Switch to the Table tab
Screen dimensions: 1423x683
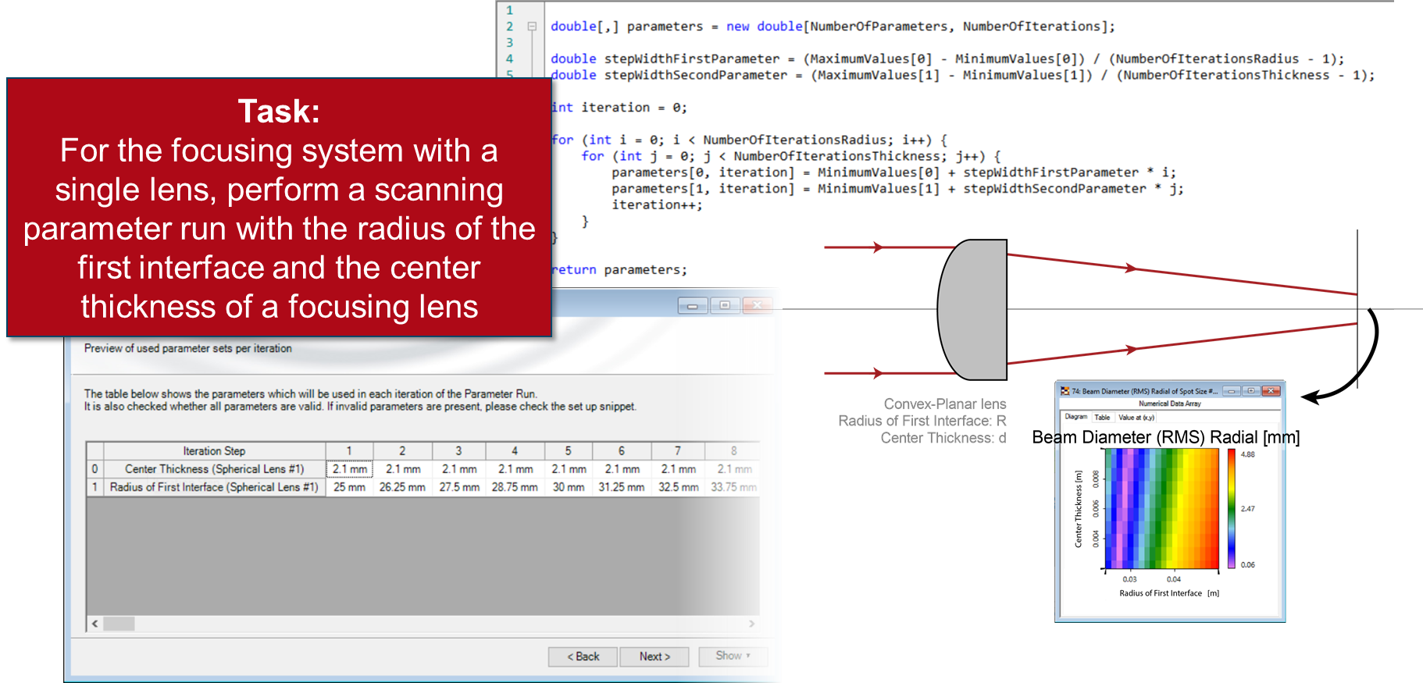point(1102,418)
